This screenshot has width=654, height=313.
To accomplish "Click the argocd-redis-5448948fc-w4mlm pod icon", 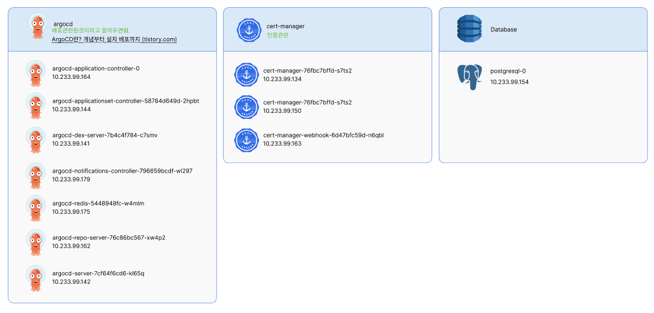I will tap(35, 208).
